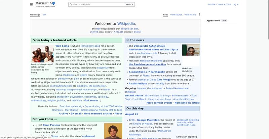The height and width of the screenshot is (139, 269).
Task: Click the 'timeline' link
Action: click(x=130, y=92)
